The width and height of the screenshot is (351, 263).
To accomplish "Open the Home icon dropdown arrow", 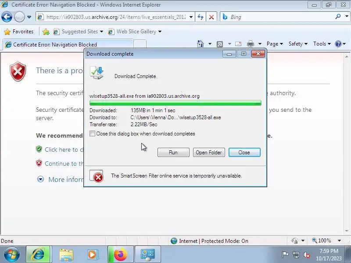I will coord(210,44).
